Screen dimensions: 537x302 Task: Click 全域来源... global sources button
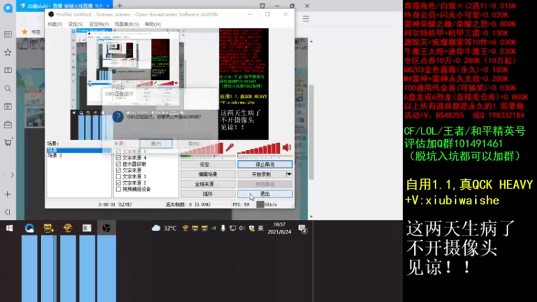click(207, 184)
